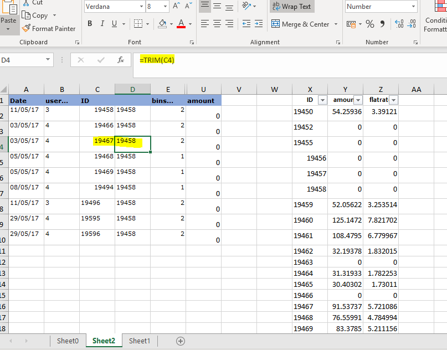Increase font size with the large A icon

(x=177, y=6)
